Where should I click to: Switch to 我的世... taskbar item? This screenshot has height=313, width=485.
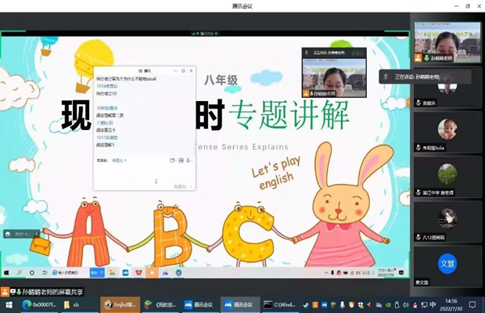point(162,304)
